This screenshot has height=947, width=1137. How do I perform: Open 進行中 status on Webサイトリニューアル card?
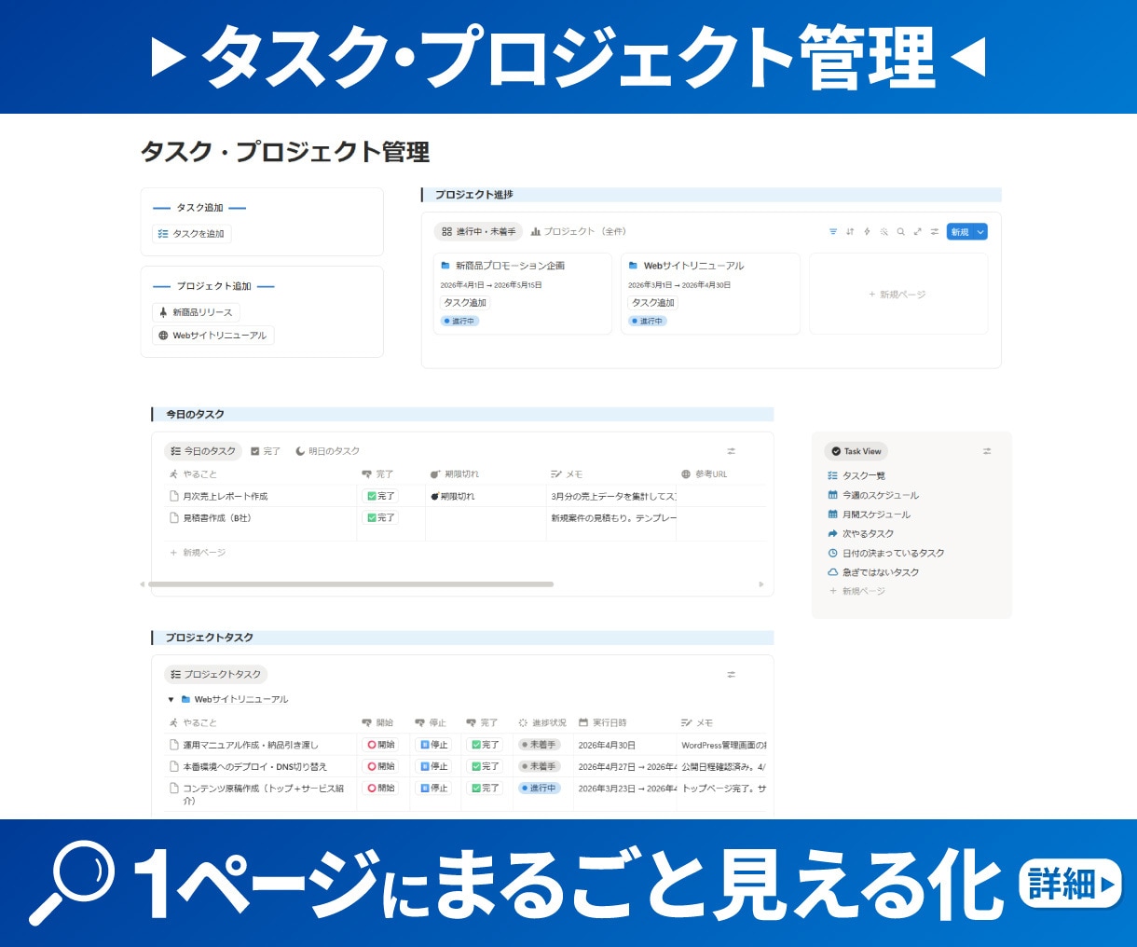click(x=648, y=321)
